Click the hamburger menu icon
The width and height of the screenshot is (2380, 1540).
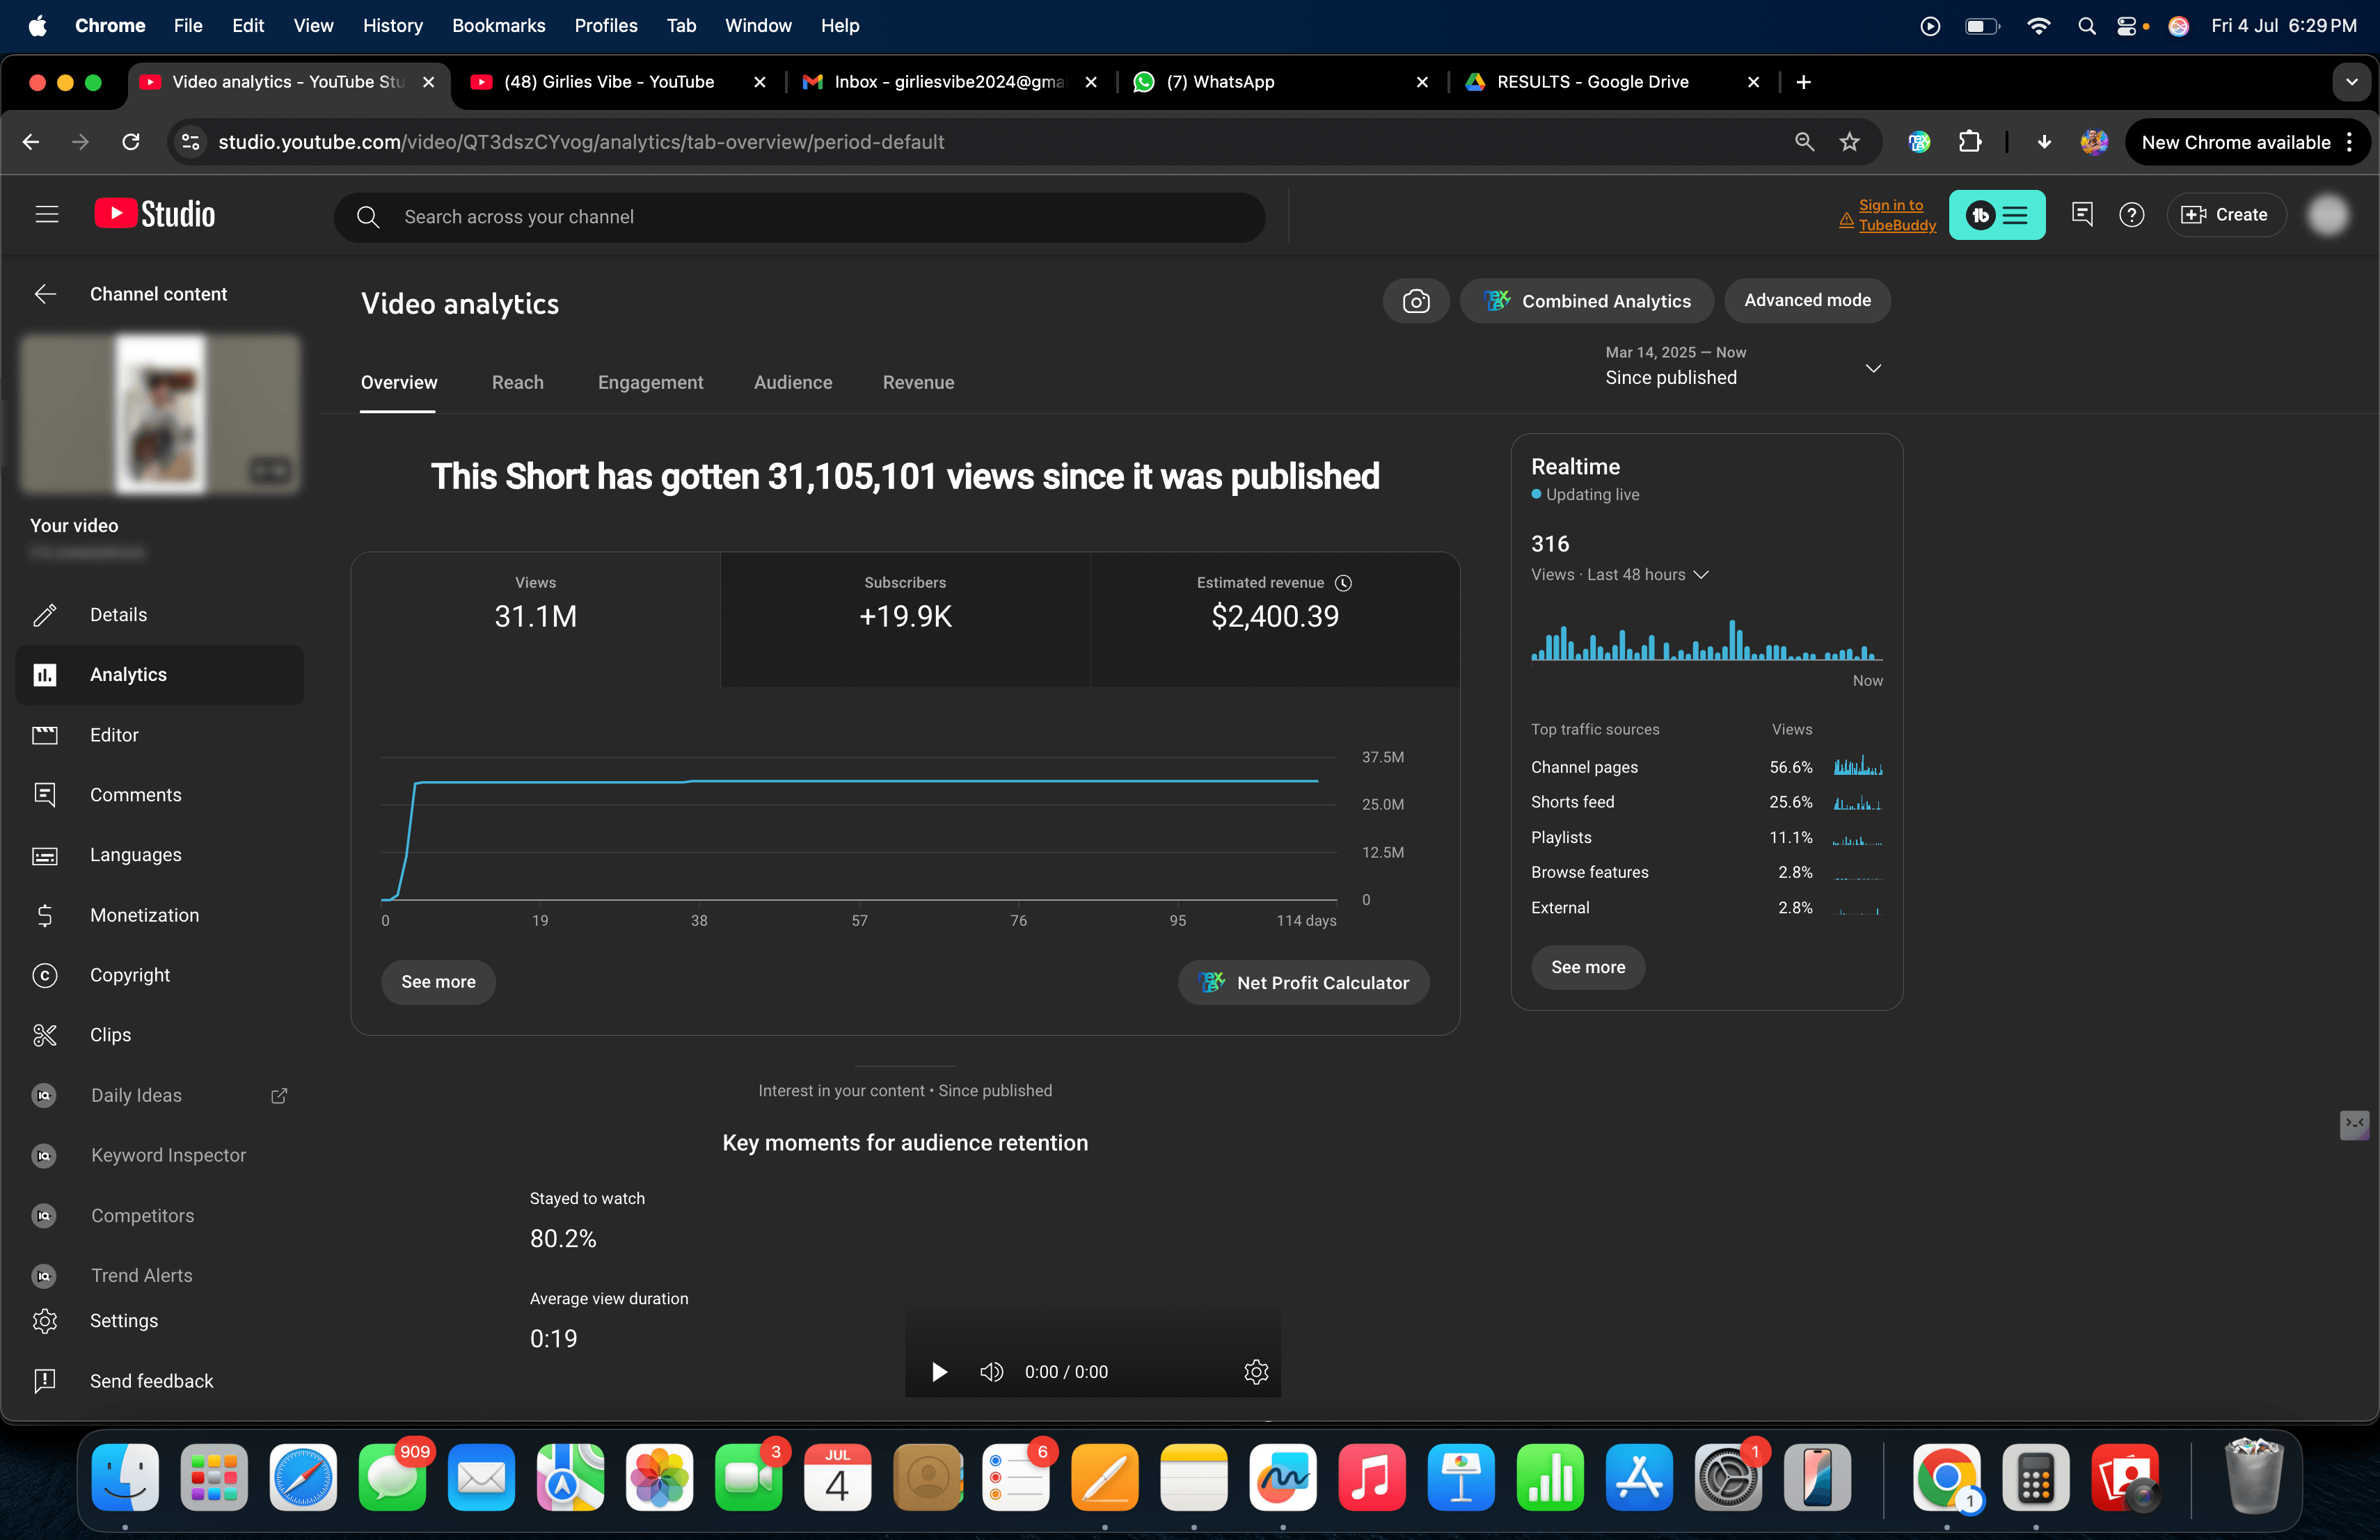coord(47,215)
